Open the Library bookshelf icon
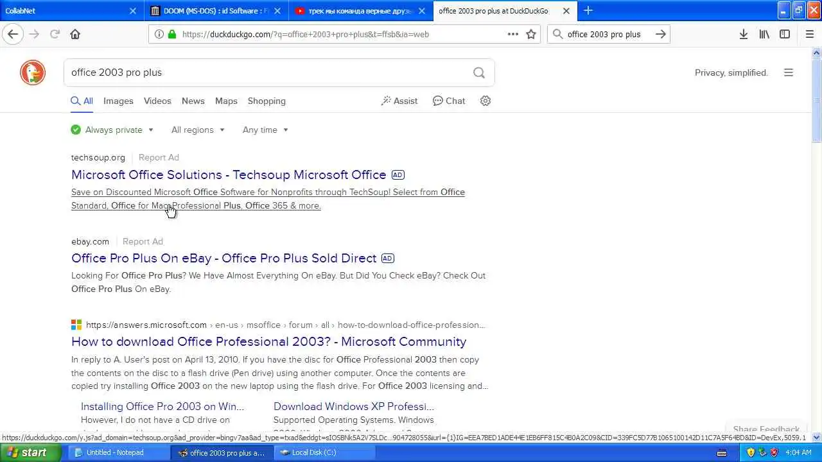This screenshot has height=462, width=822. pos(764,34)
